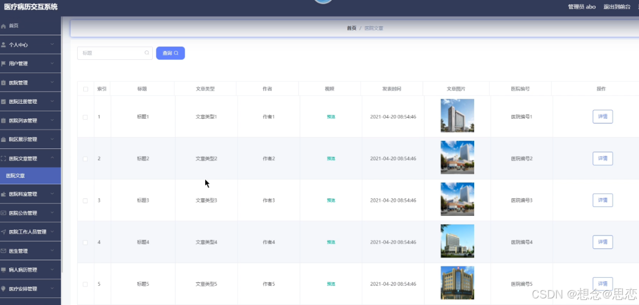Click the icon beside 医院科室管理
The image size is (639, 305).
click(x=4, y=194)
